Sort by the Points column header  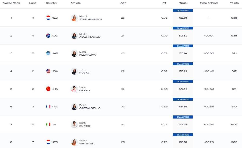[234, 3]
